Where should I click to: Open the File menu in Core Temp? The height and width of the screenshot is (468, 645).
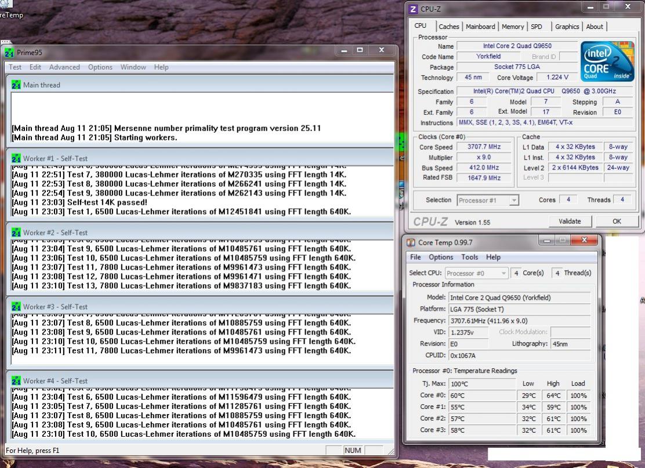[x=415, y=257]
